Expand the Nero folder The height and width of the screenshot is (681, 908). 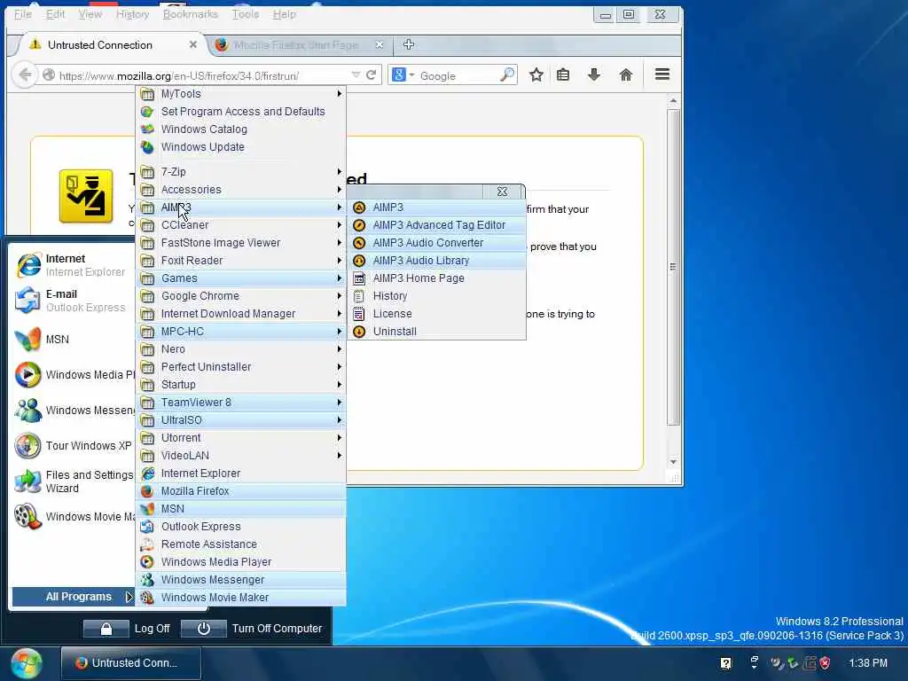click(241, 349)
